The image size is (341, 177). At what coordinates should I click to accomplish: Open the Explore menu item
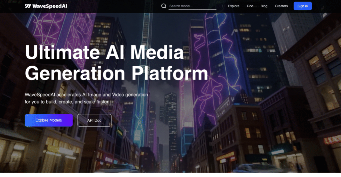coord(233,6)
